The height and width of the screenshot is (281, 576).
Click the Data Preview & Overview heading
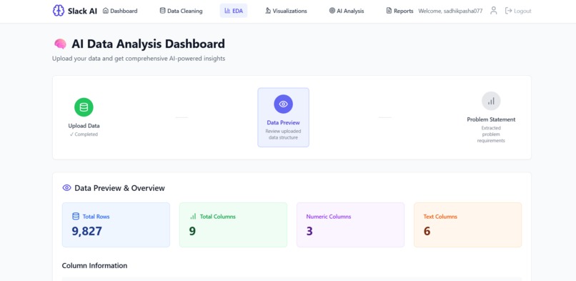[120, 188]
